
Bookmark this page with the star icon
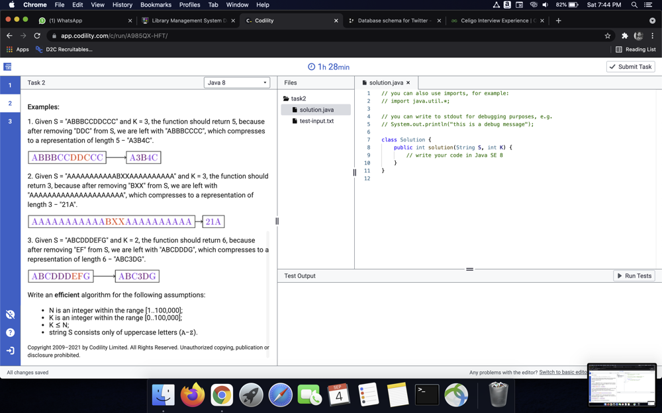[608, 36]
